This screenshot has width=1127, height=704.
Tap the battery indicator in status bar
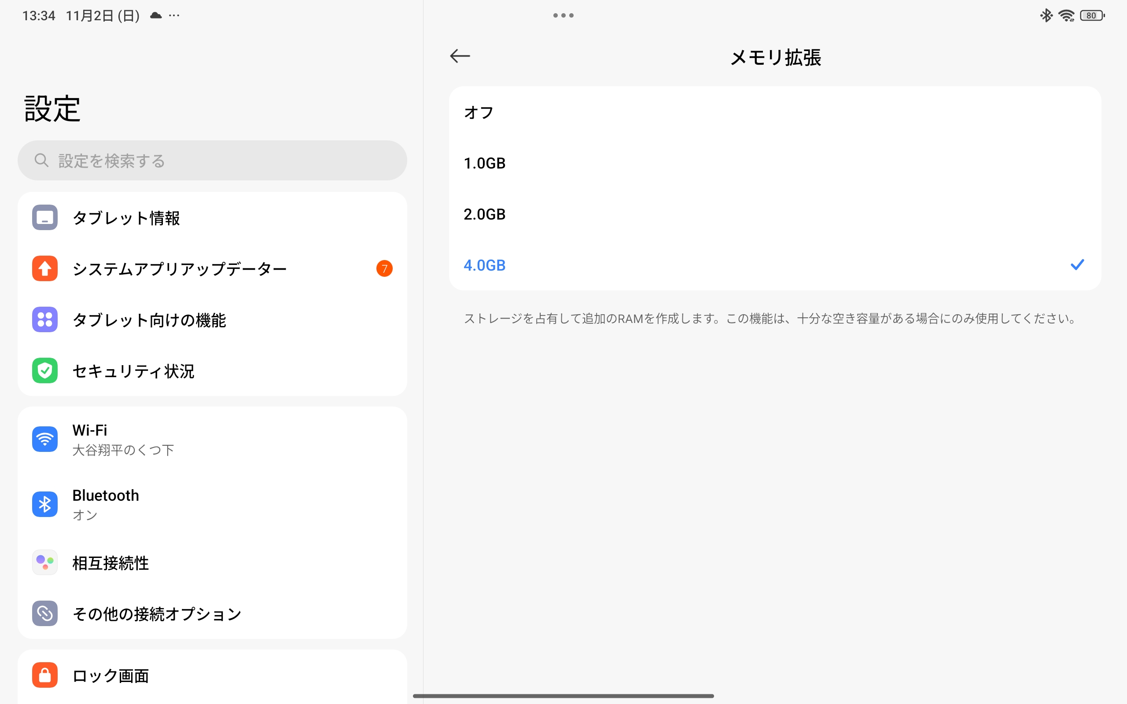[x=1092, y=16]
